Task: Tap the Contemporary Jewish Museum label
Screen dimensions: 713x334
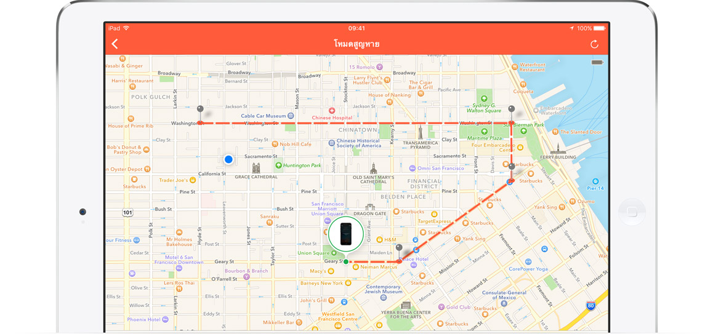Action: pos(384,290)
